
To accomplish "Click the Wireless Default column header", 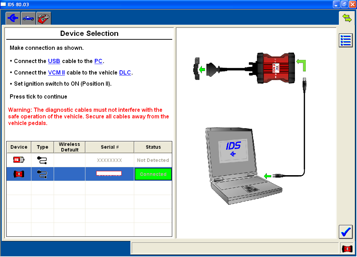I will coord(70,147).
